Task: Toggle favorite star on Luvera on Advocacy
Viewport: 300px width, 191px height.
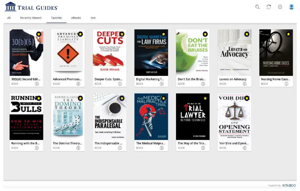Action: pyautogui.click(x=247, y=34)
